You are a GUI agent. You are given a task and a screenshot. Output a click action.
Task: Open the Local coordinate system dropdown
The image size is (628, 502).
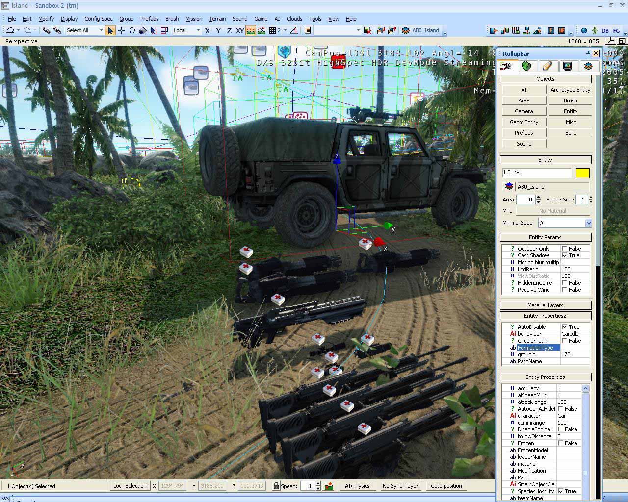click(x=187, y=30)
